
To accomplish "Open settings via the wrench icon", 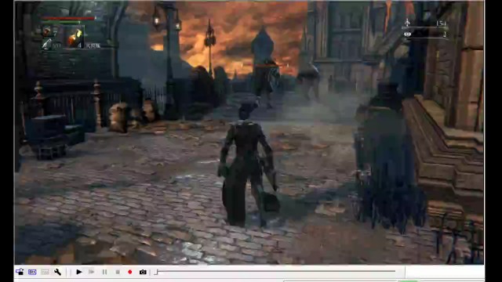I will click(x=57, y=272).
